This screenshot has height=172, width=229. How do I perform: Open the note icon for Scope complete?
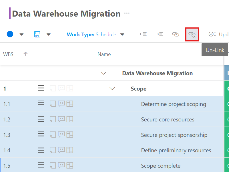[x=53, y=166]
